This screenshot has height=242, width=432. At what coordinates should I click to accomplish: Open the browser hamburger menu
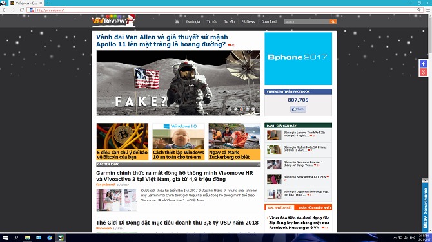428,10
